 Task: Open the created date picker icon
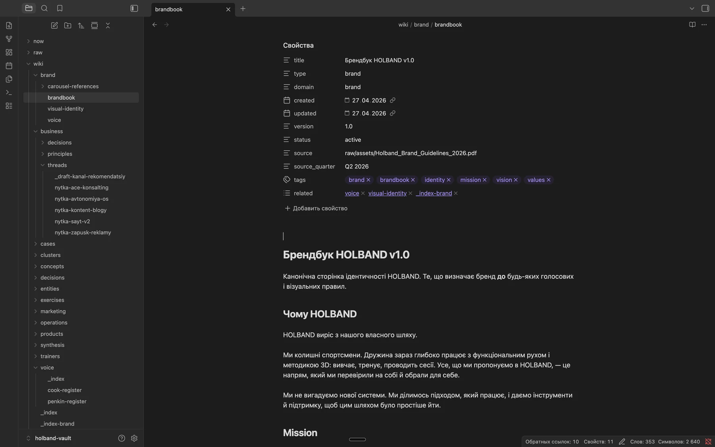click(347, 100)
